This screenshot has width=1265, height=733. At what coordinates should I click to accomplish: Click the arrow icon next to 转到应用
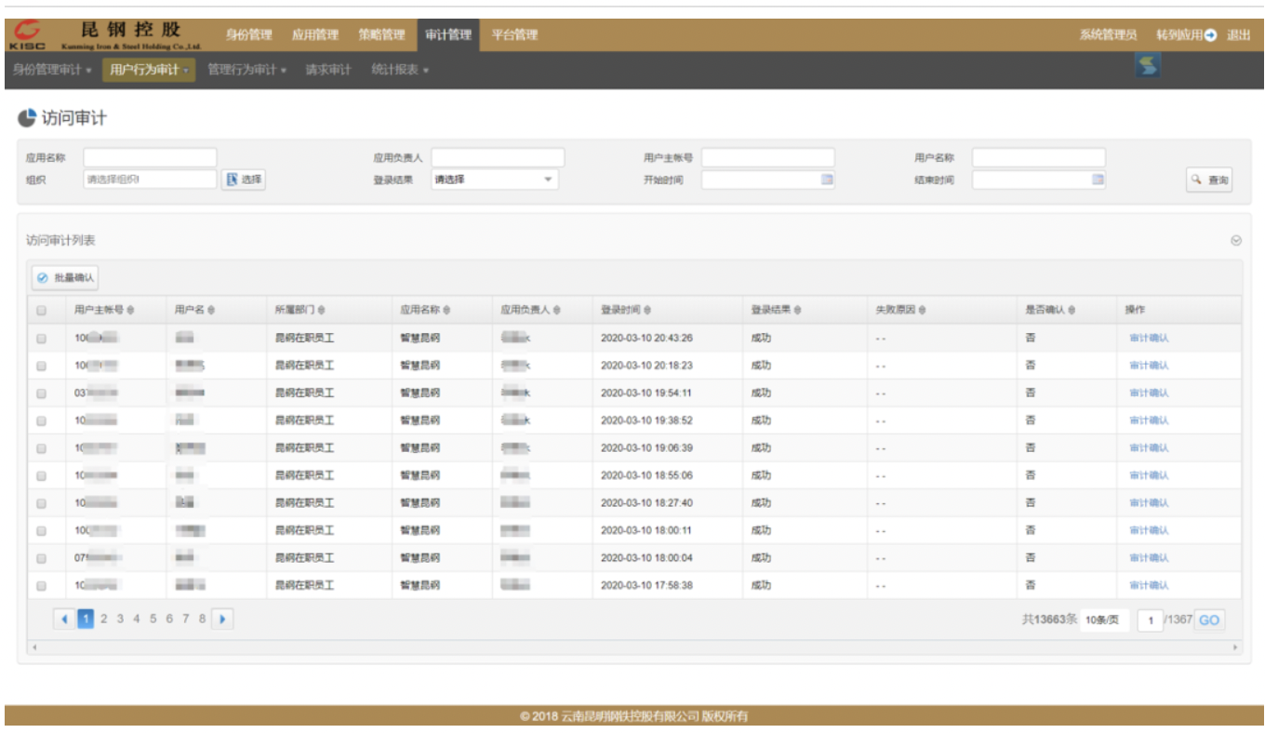click(1210, 35)
